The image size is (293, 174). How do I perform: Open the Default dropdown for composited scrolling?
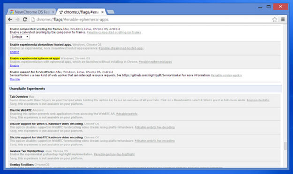coord(20,37)
